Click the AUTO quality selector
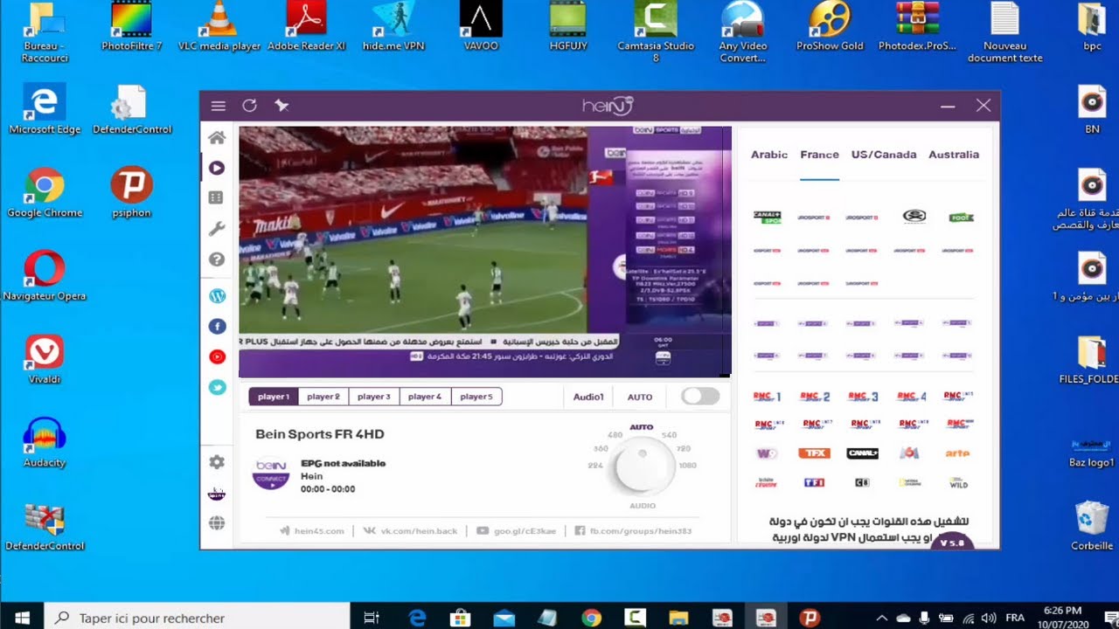The width and height of the screenshot is (1119, 629). [640, 397]
